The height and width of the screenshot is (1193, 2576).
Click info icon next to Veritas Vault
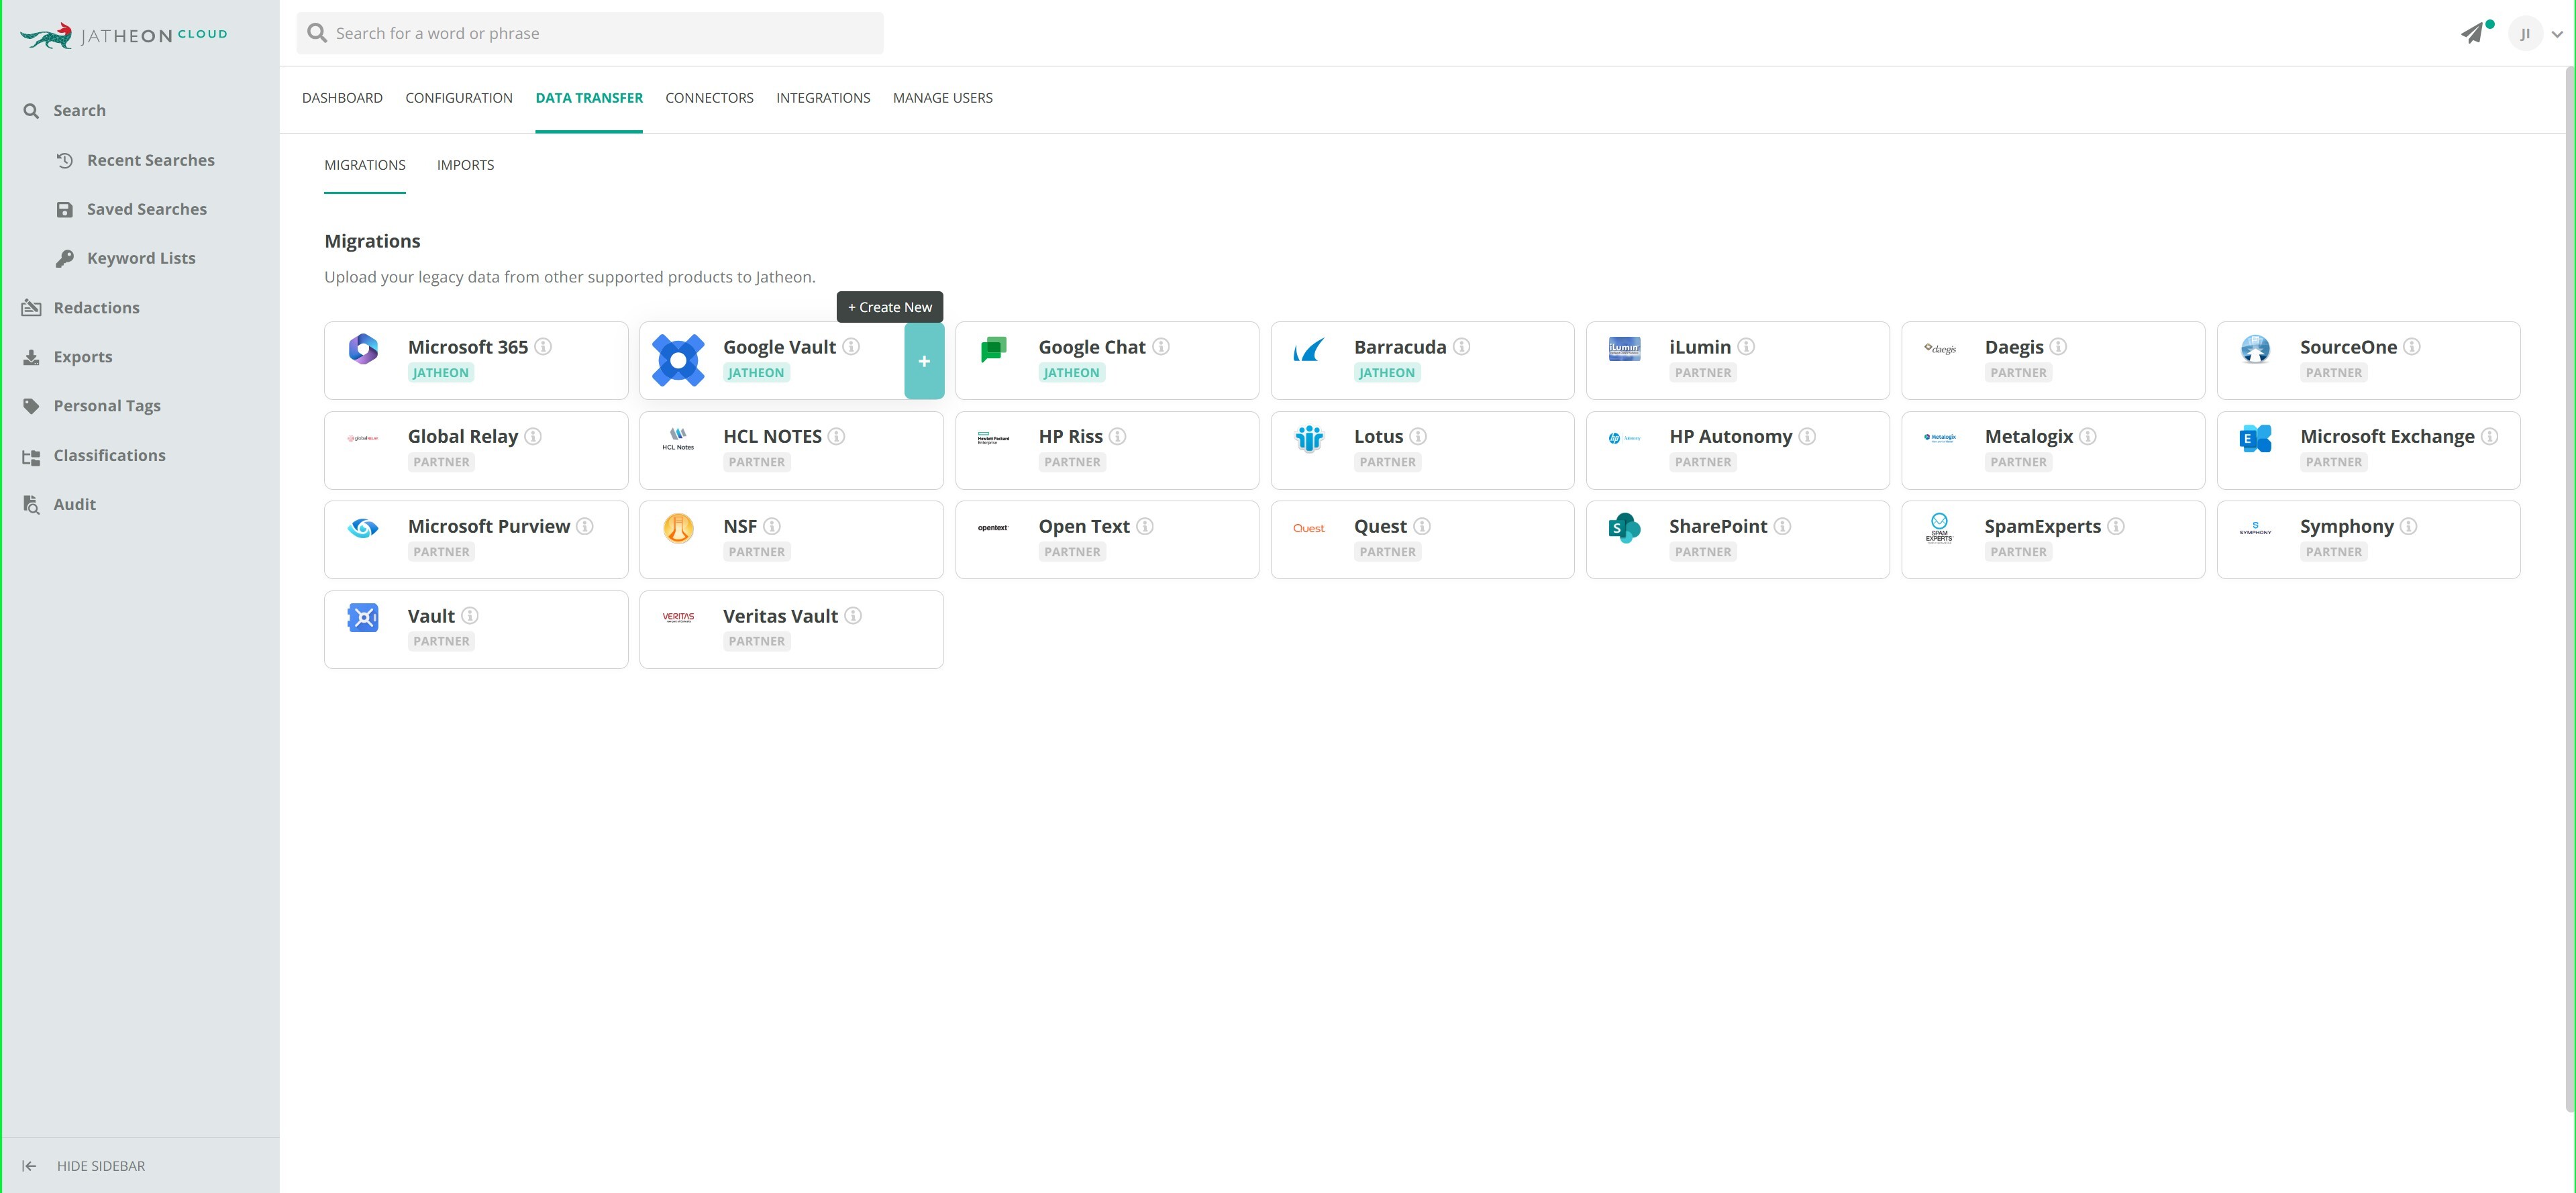pyautogui.click(x=853, y=615)
